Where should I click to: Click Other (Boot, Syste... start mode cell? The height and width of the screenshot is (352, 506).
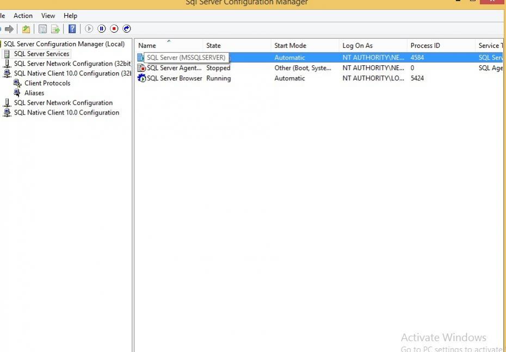(x=303, y=68)
